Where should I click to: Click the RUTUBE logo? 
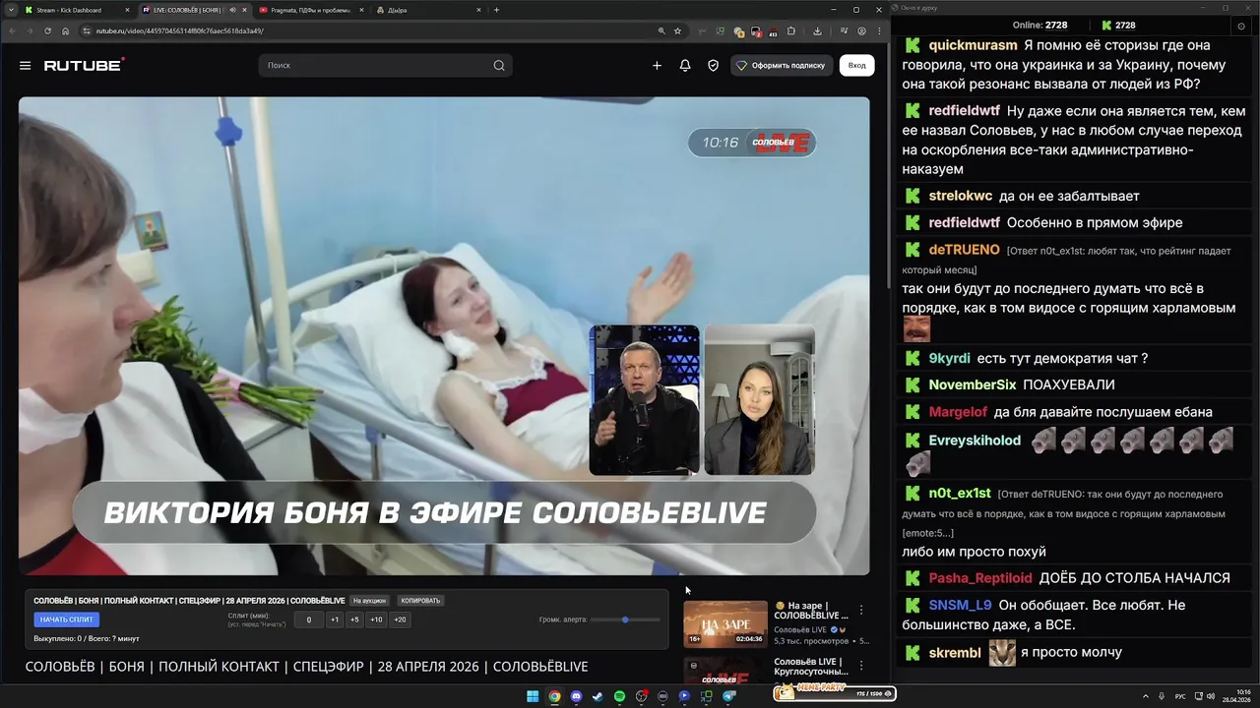84,65
